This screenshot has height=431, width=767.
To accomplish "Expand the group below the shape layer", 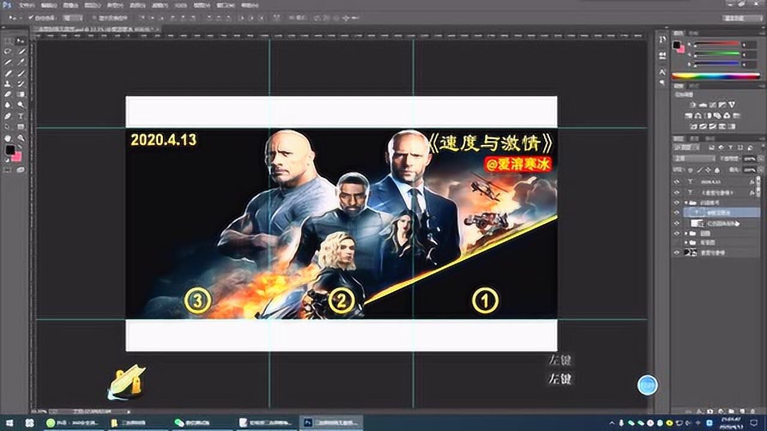I will (686, 233).
